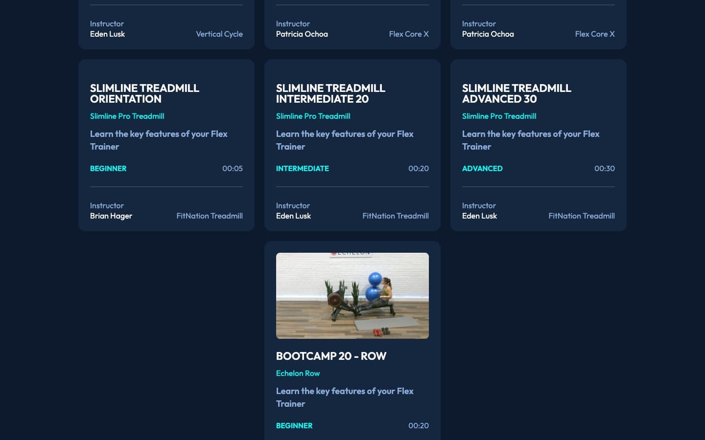This screenshot has height=440, width=705.
Task: Open Slimline Treadmill Advanced 30 class title
Action: [x=517, y=93]
